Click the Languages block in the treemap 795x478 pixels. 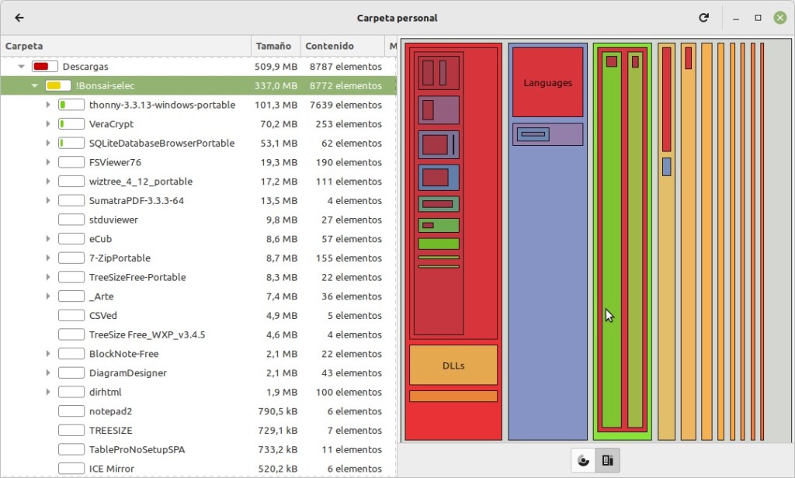click(547, 83)
